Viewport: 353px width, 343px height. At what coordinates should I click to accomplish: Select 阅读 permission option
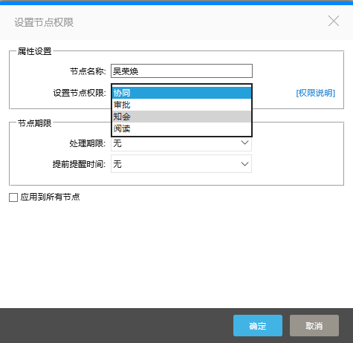coord(181,128)
